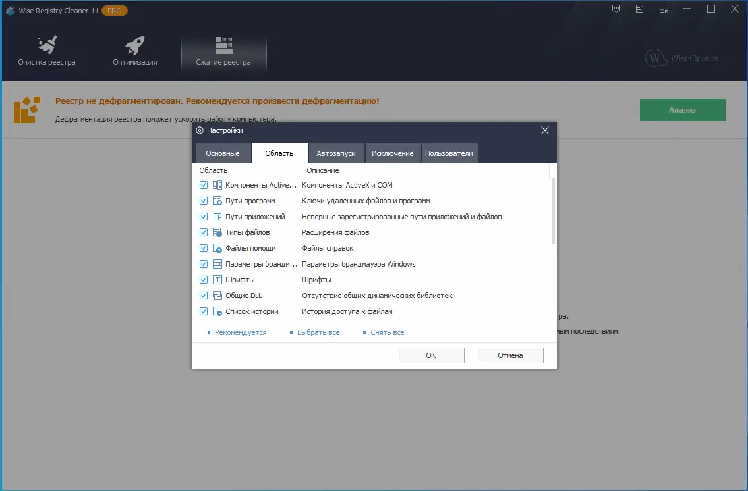Select 'Ключи удаленных файлов и программ' text
Screen dimensions: 748x491
pyautogui.click(x=366, y=201)
